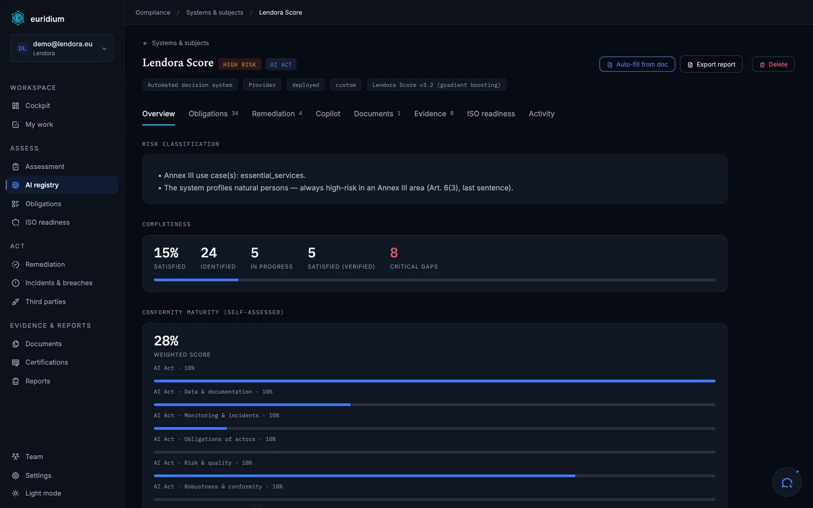Open the Assessment clipboard icon

15,167
